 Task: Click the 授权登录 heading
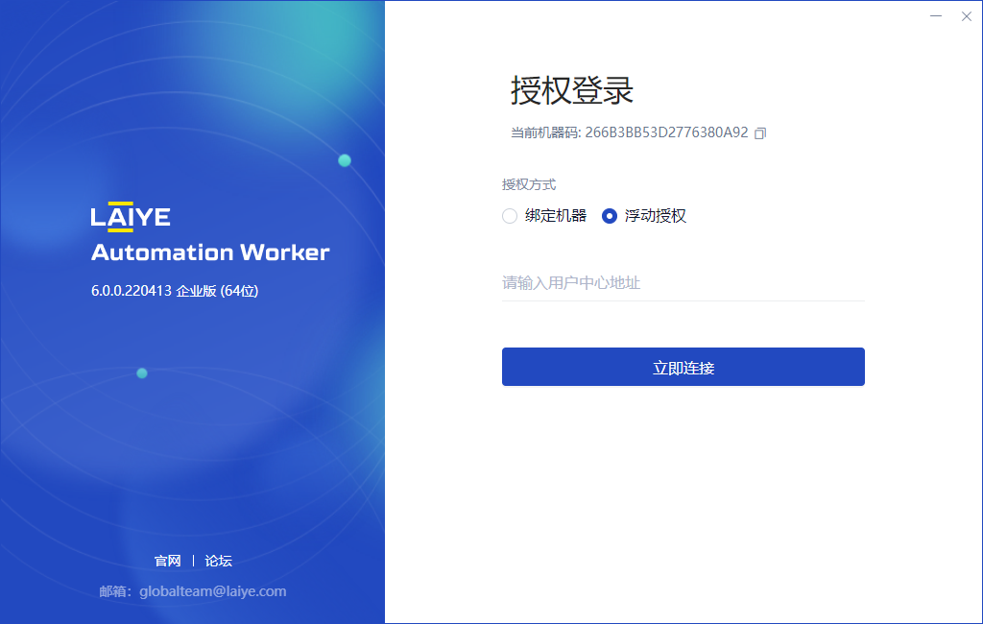pyautogui.click(x=572, y=91)
